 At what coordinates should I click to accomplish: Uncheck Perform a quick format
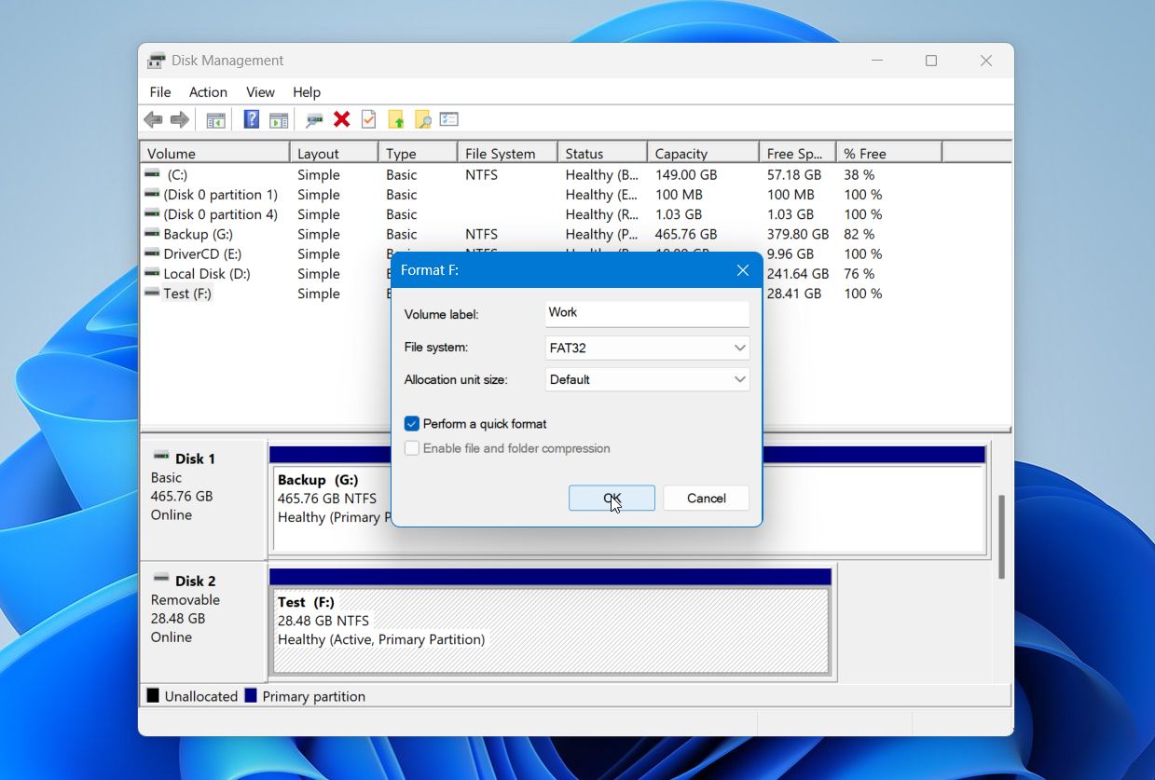[x=412, y=423]
